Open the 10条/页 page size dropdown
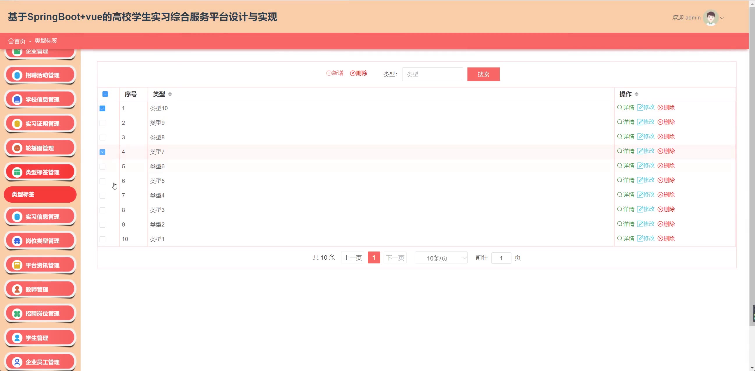Screen dimensions: 755x371 tap(441, 258)
